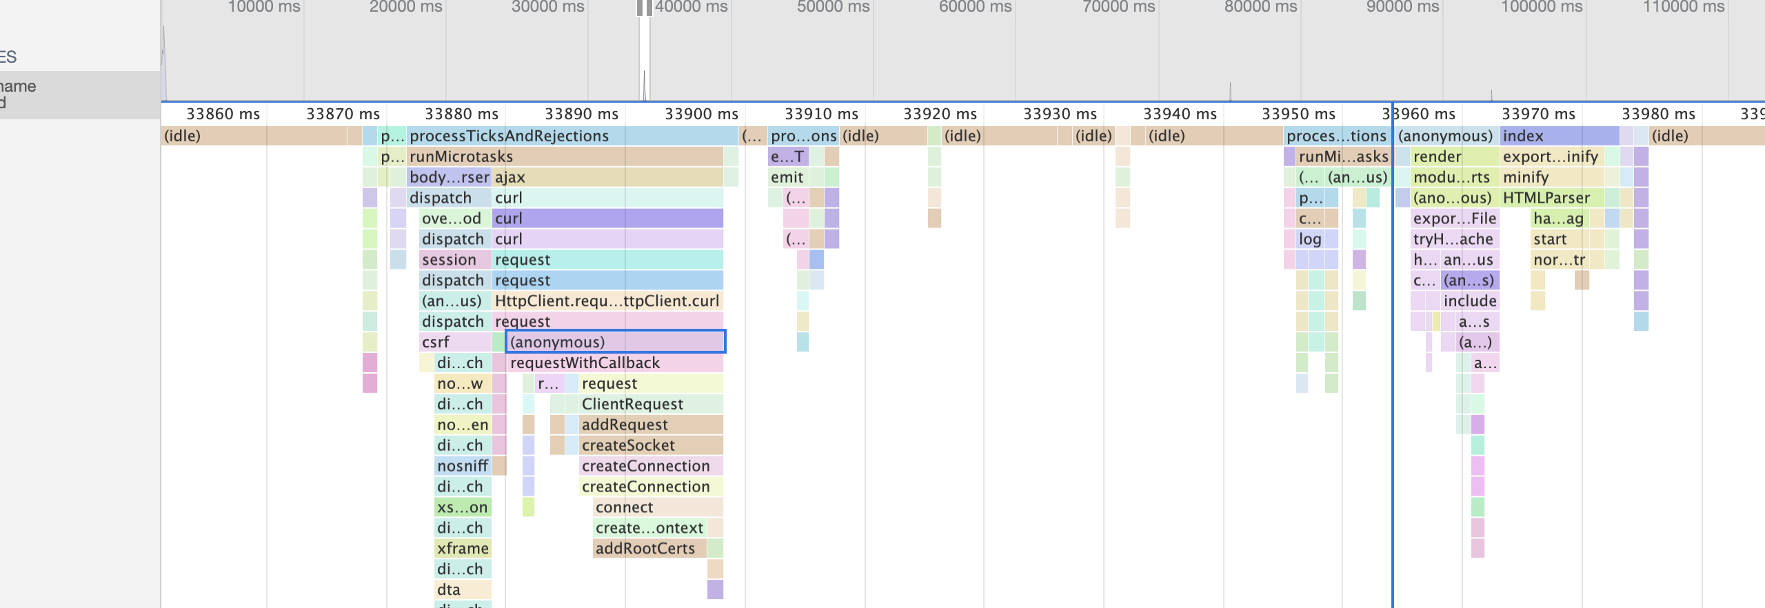Click the first (idle) block at 33860 ms
The image size is (1765, 608).
254,136
